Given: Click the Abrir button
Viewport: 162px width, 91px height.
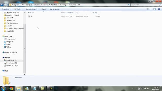Looking at the screenshot, I should tap(17, 9).
